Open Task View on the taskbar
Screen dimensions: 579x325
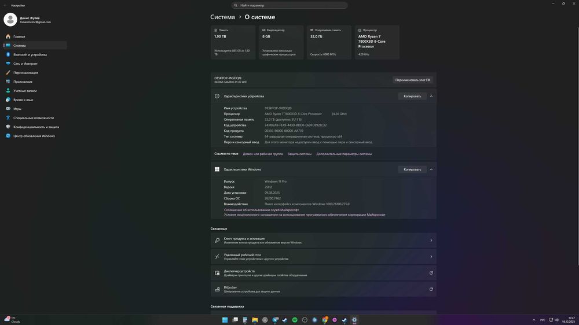point(235,320)
